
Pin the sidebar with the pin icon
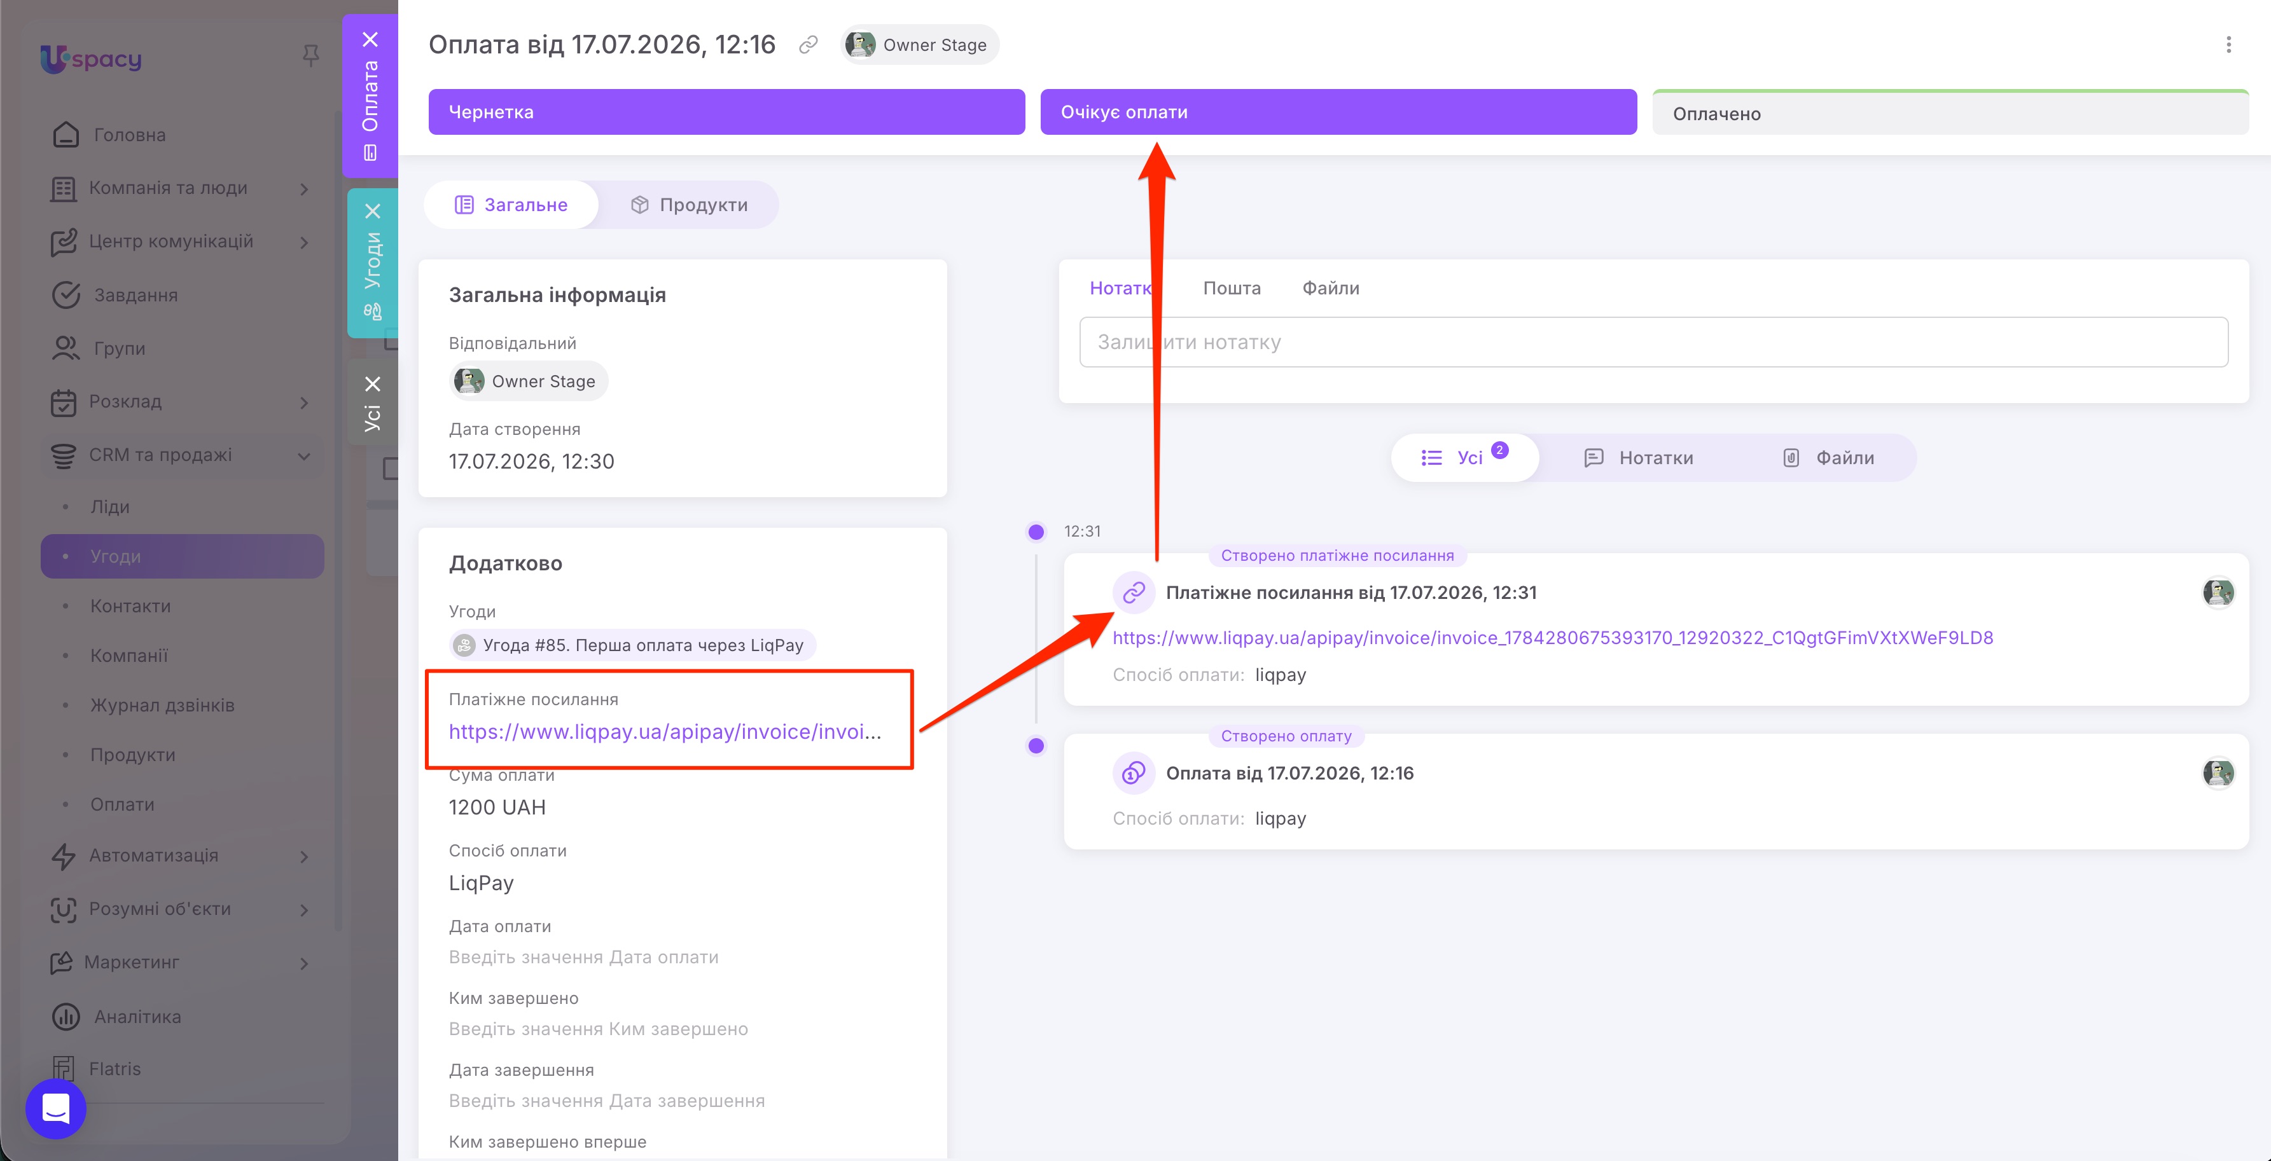310,57
